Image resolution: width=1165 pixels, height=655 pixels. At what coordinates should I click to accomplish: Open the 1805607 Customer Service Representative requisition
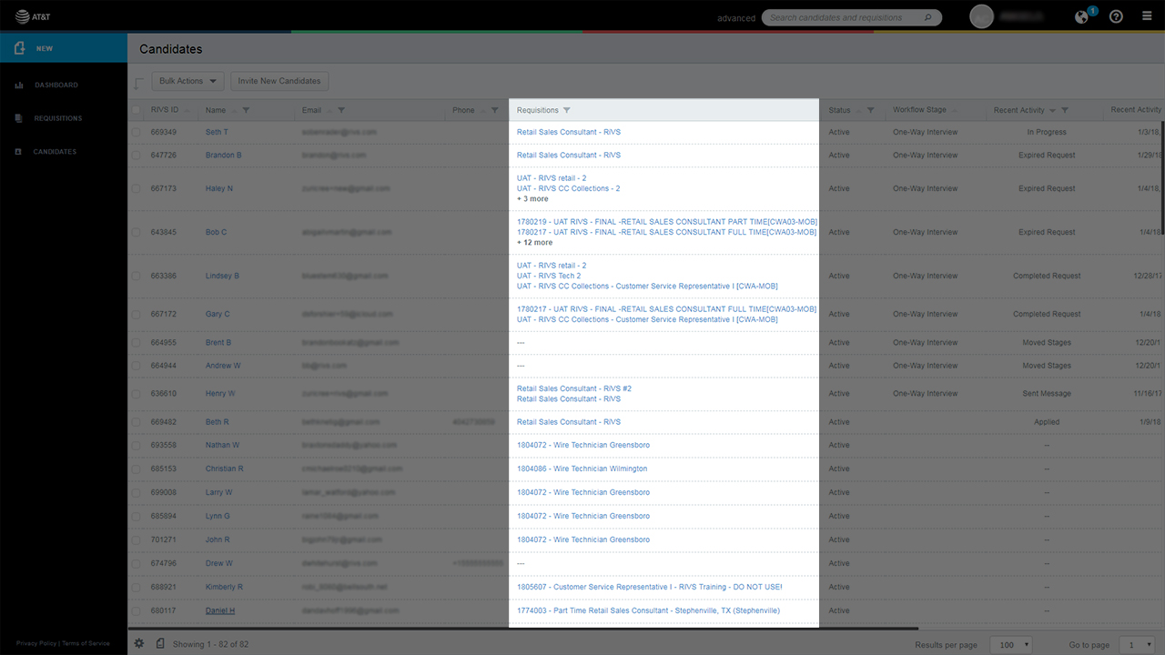(x=650, y=587)
